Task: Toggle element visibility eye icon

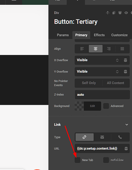Action: click(x=126, y=13)
